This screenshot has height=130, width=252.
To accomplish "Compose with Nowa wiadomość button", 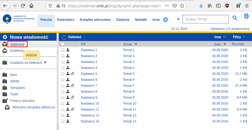I will (x=29, y=37).
